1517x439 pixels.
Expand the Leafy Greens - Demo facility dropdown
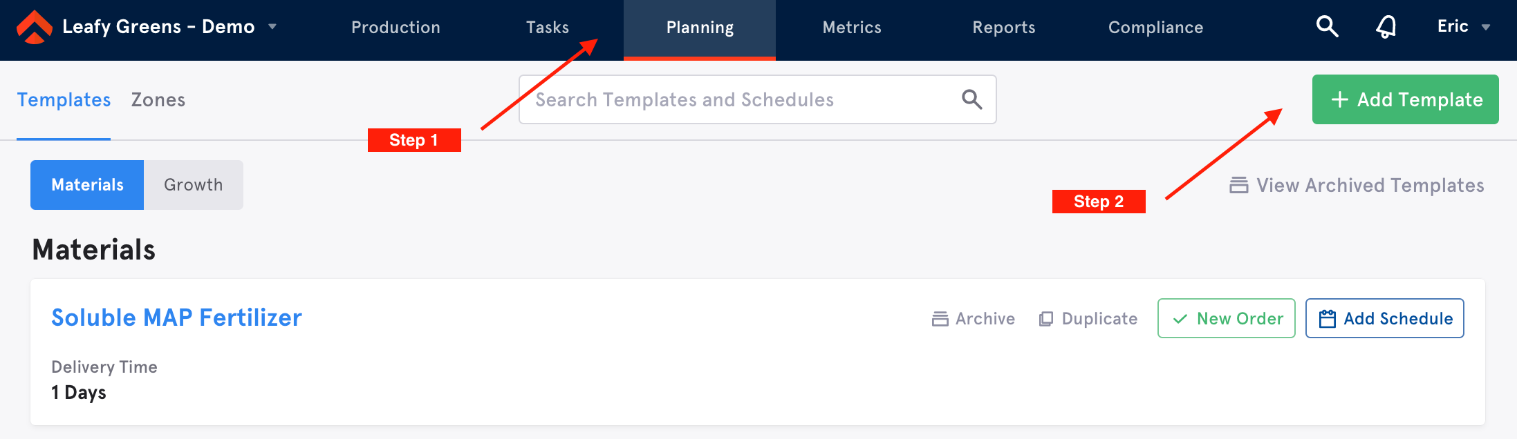click(272, 27)
